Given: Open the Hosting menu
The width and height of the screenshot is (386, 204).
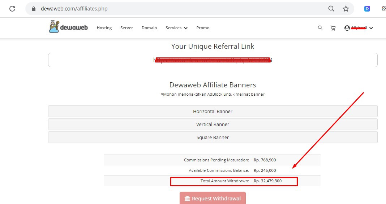Looking at the screenshot, I should (x=104, y=28).
